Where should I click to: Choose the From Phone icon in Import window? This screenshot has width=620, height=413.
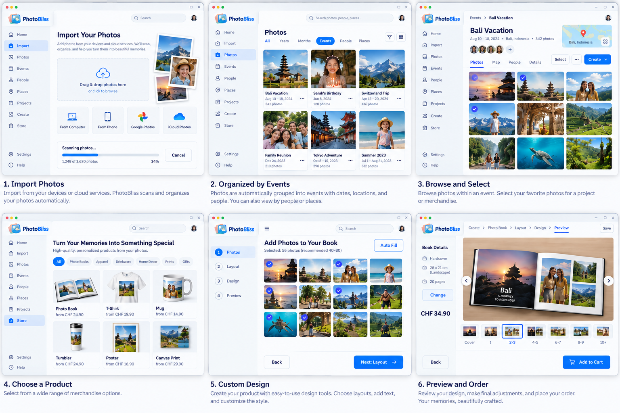click(x=107, y=117)
